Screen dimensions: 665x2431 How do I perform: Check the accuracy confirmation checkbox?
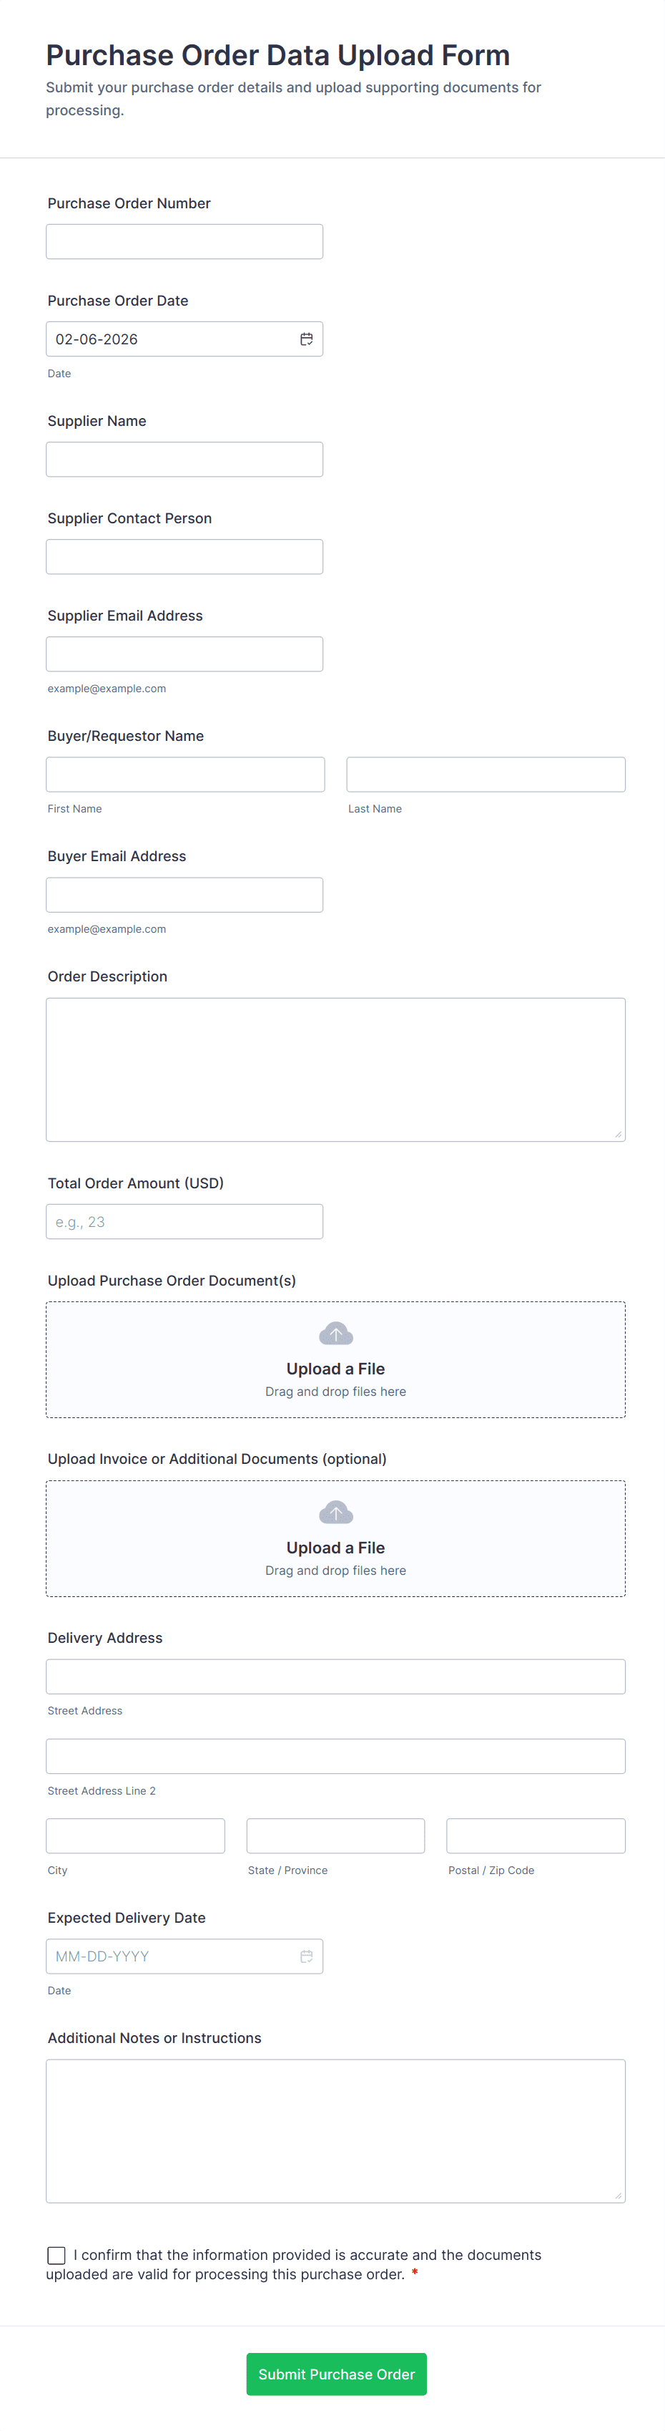(56, 2256)
